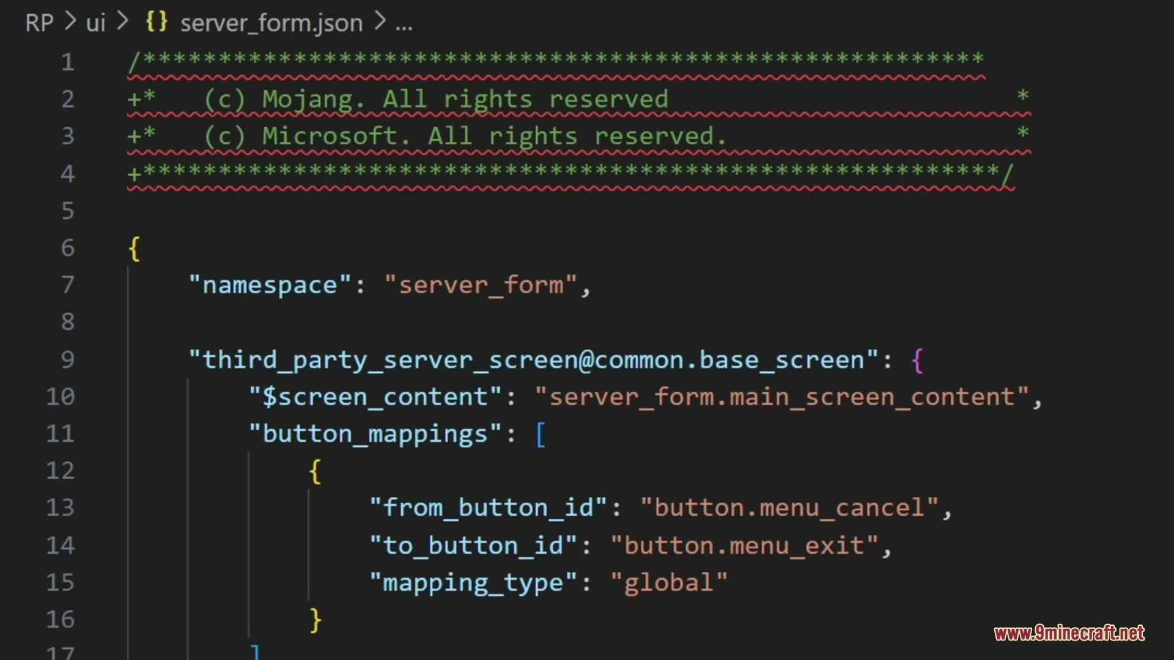Click the "button.menu_exit" value
Screen dimensions: 1174x660
pyautogui.click(x=745, y=546)
